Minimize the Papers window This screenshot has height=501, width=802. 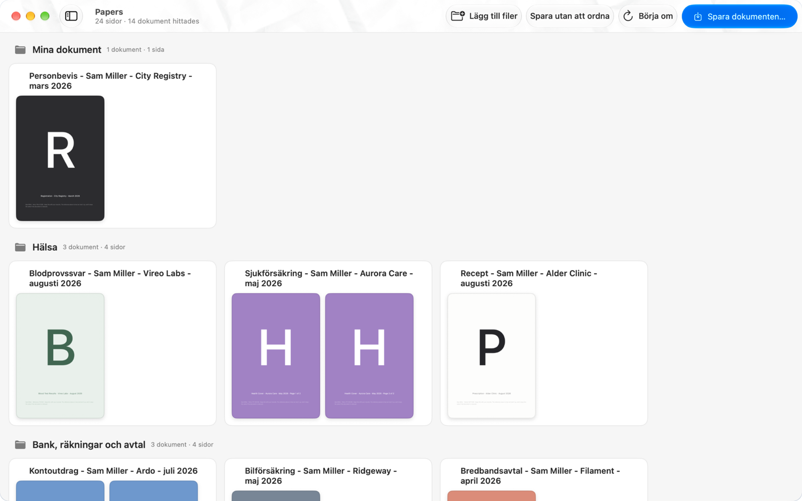point(31,16)
